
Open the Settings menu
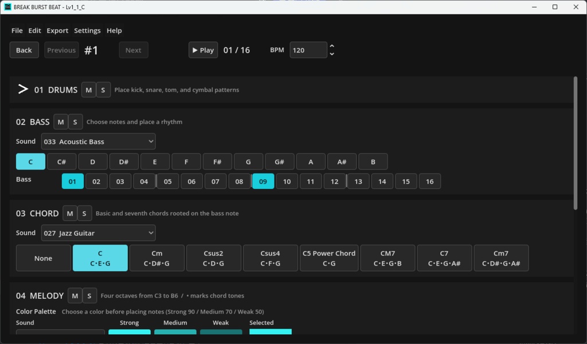[87, 31]
